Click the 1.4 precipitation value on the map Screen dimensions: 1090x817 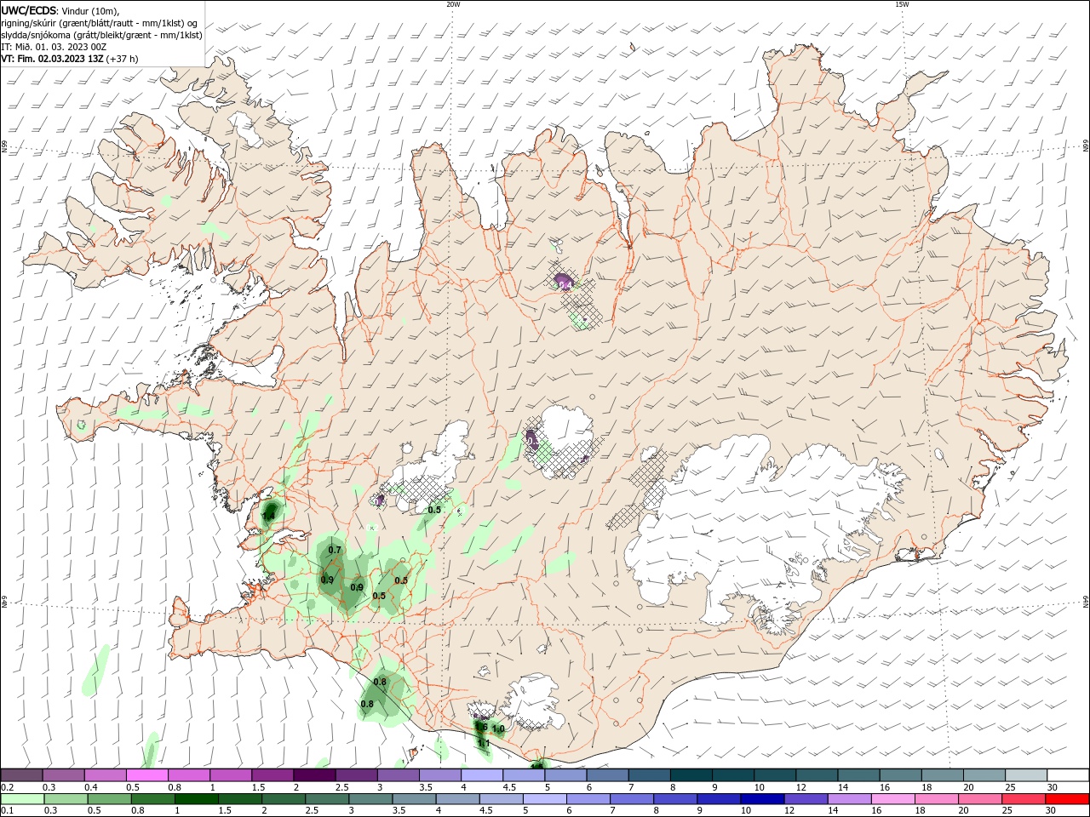[x=269, y=516]
